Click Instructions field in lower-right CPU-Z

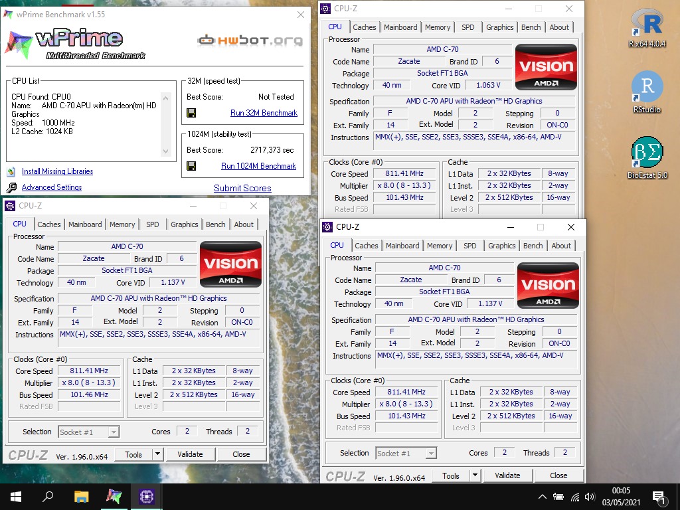tap(476, 360)
